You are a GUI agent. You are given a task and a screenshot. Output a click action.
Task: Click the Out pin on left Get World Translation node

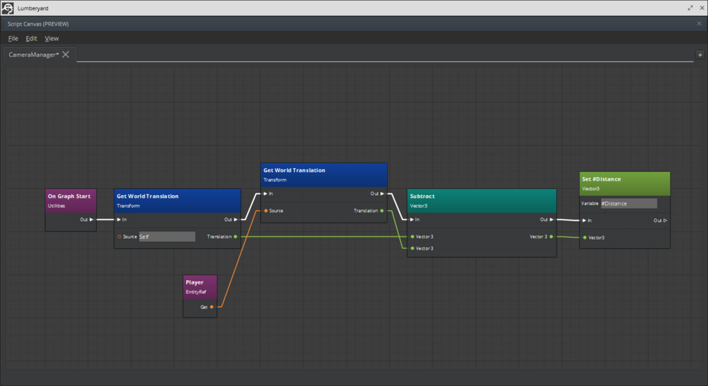(236, 220)
